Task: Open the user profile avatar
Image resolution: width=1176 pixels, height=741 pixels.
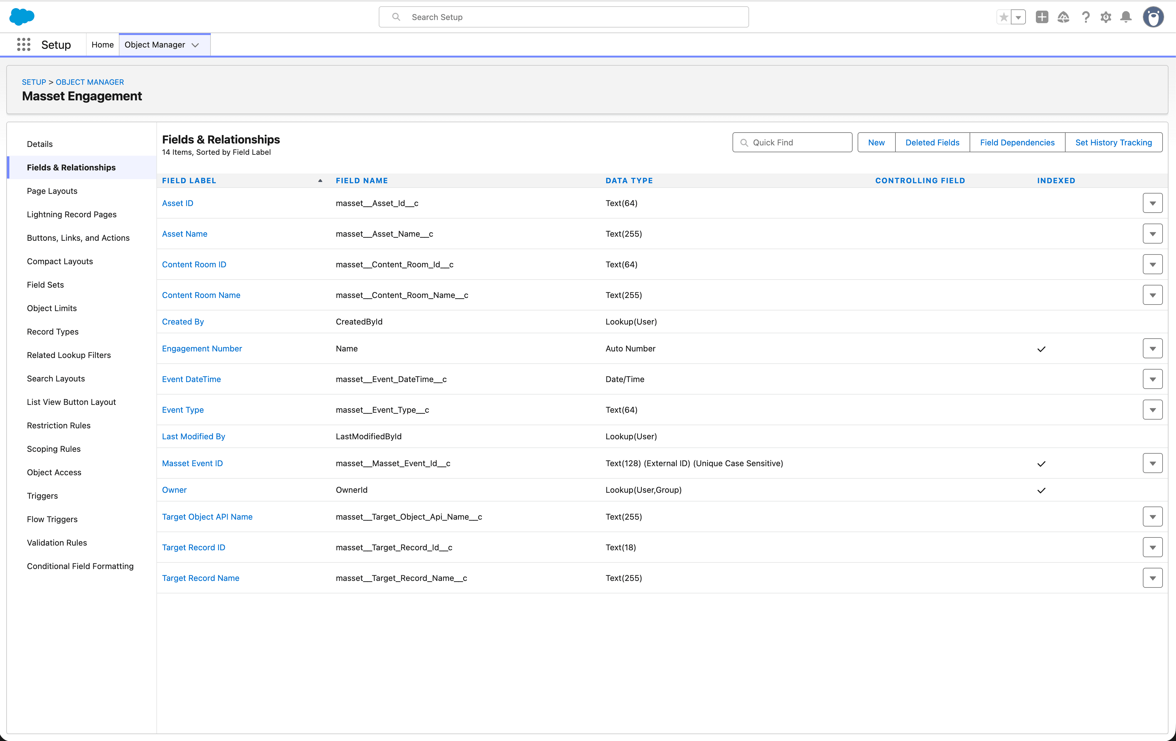Action: 1153,17
